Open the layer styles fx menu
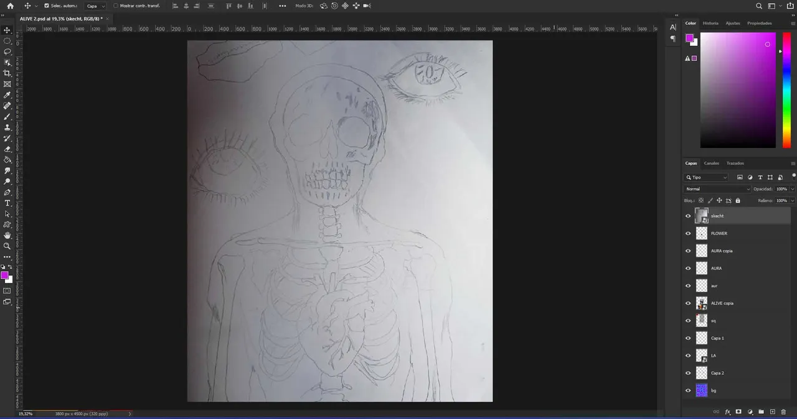This screenshot has width=797, height=419. click(727, 412)
